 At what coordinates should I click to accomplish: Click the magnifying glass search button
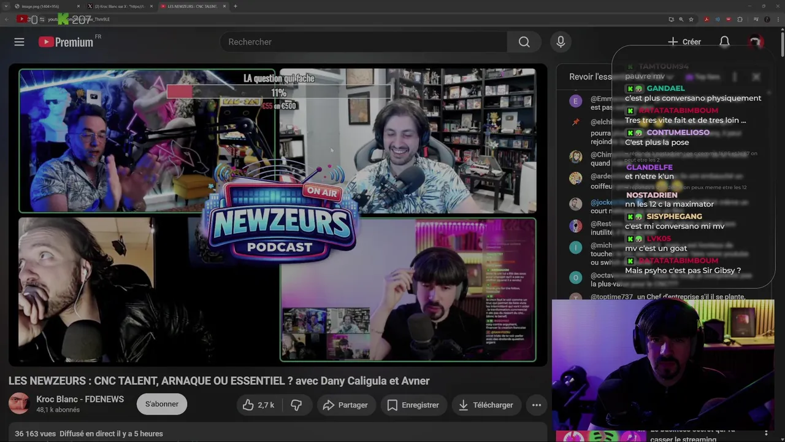pos(524,42)
